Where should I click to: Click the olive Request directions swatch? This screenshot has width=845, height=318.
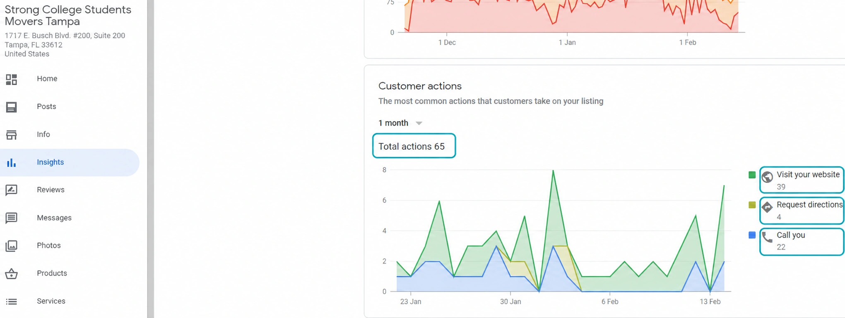(x=752, y=205)
